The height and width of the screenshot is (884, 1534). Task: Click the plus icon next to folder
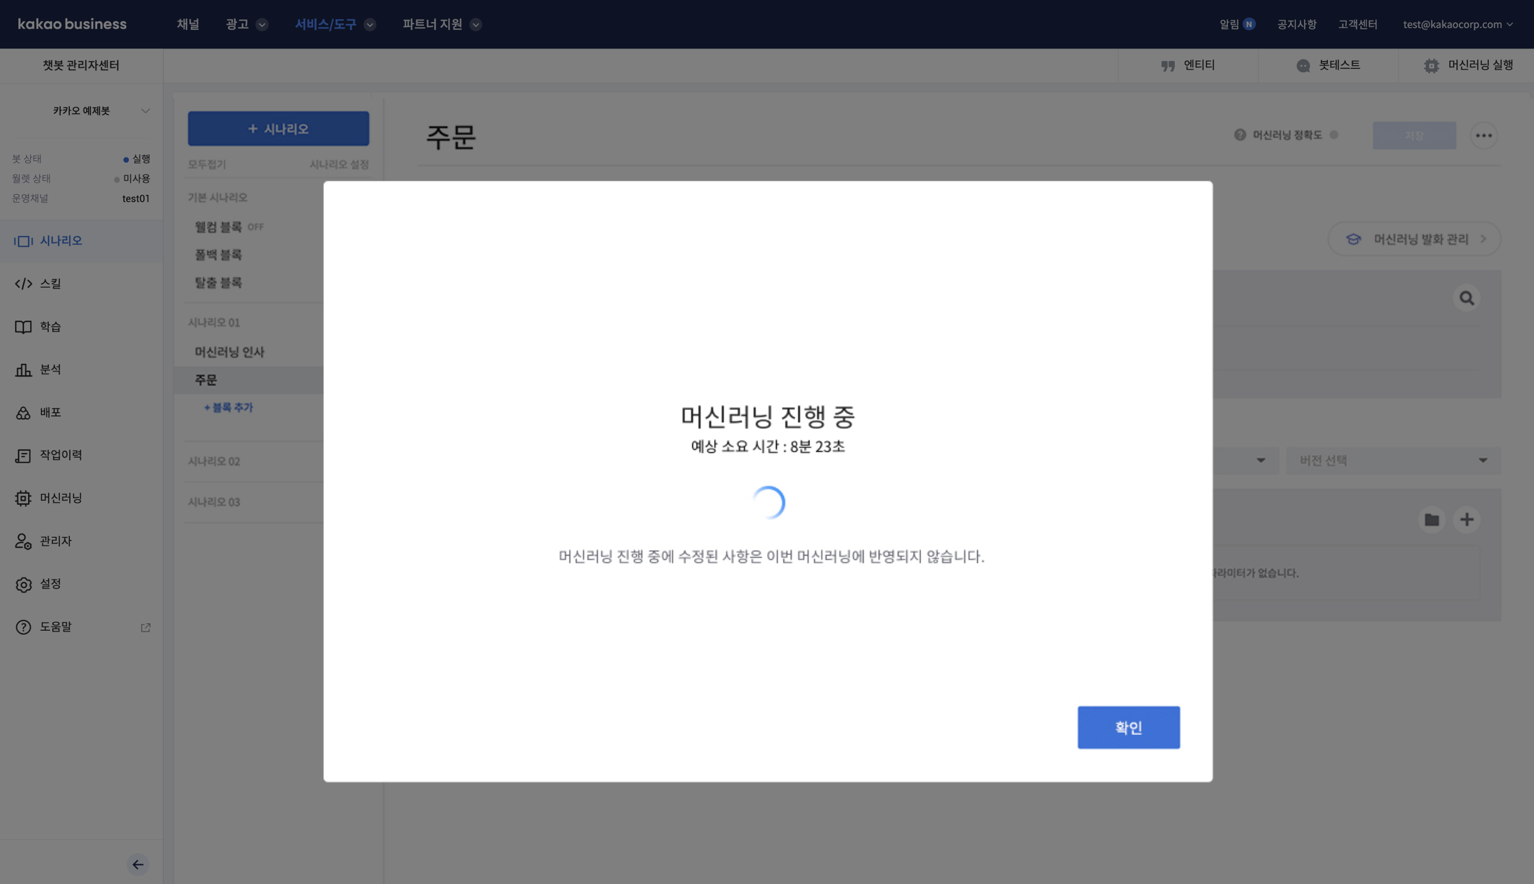pyautogui.click(x=1466, y=519)
